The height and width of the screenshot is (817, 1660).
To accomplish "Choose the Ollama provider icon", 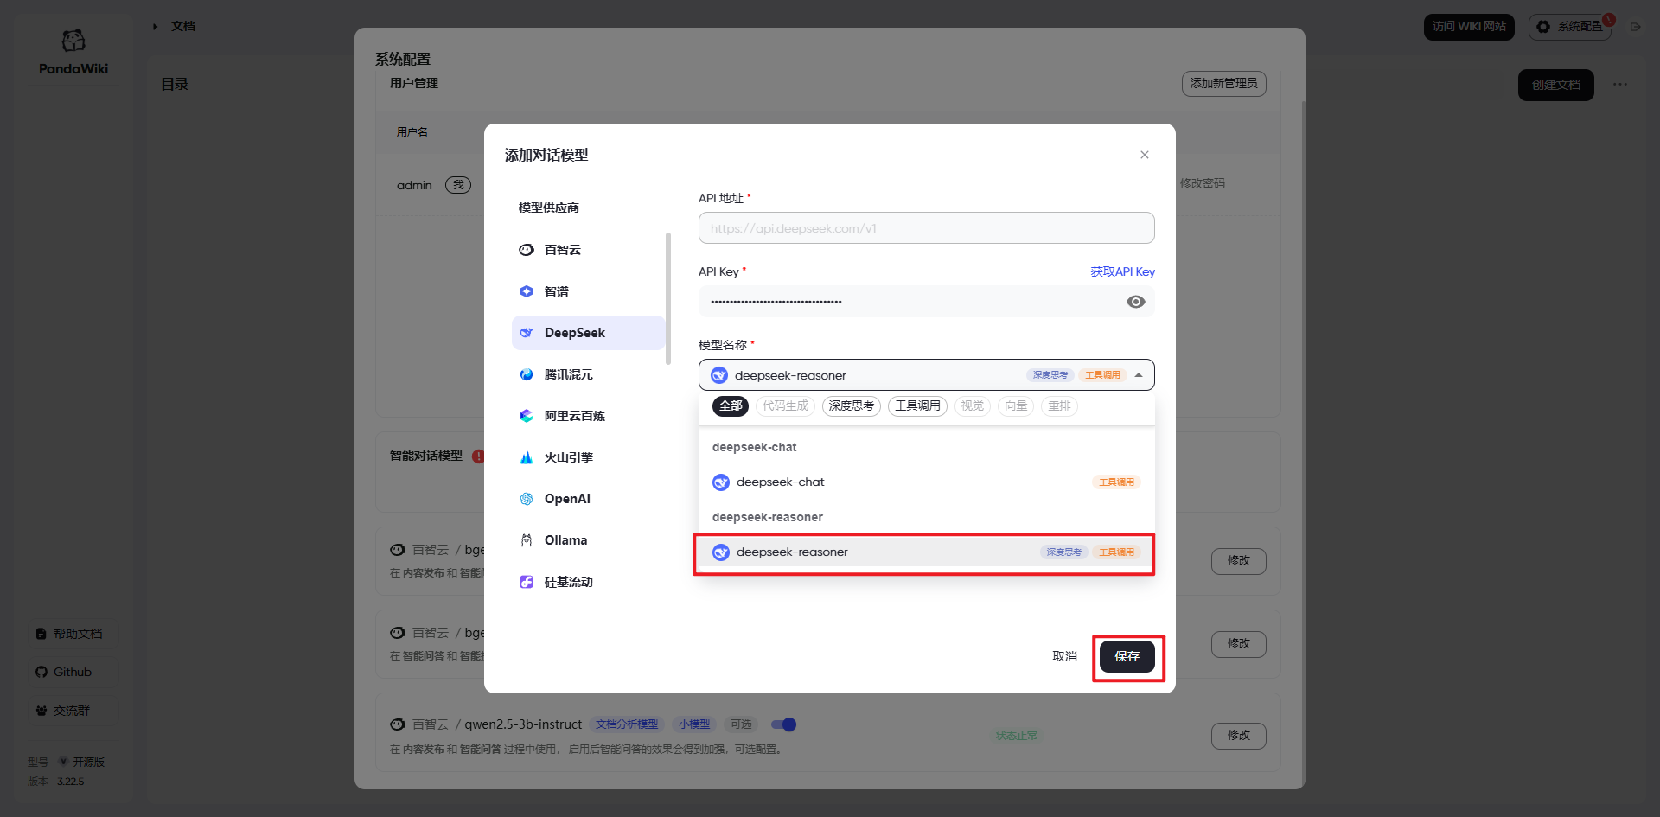I will pos(527,540).
